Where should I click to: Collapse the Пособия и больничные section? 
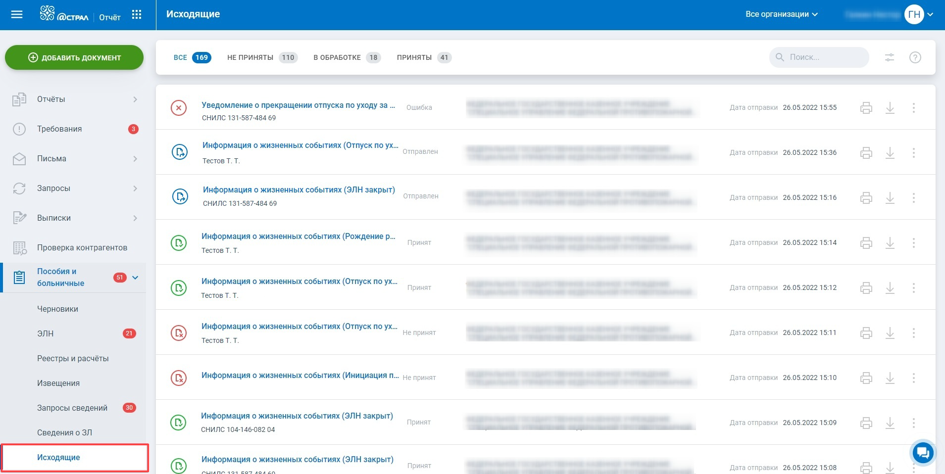135,278
